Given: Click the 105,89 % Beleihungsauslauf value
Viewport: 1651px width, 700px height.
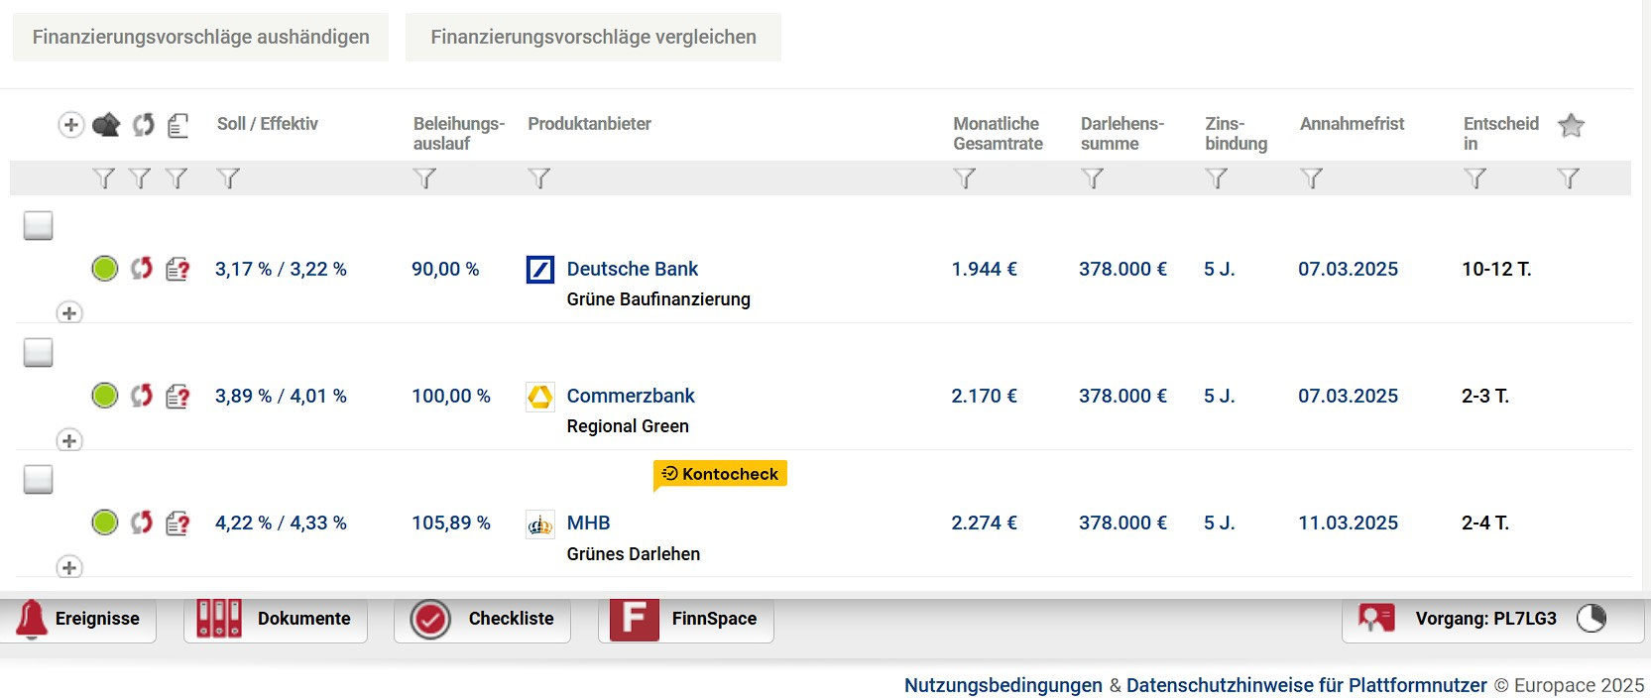Looking at the screenshot, I should [x=451, y=523].
